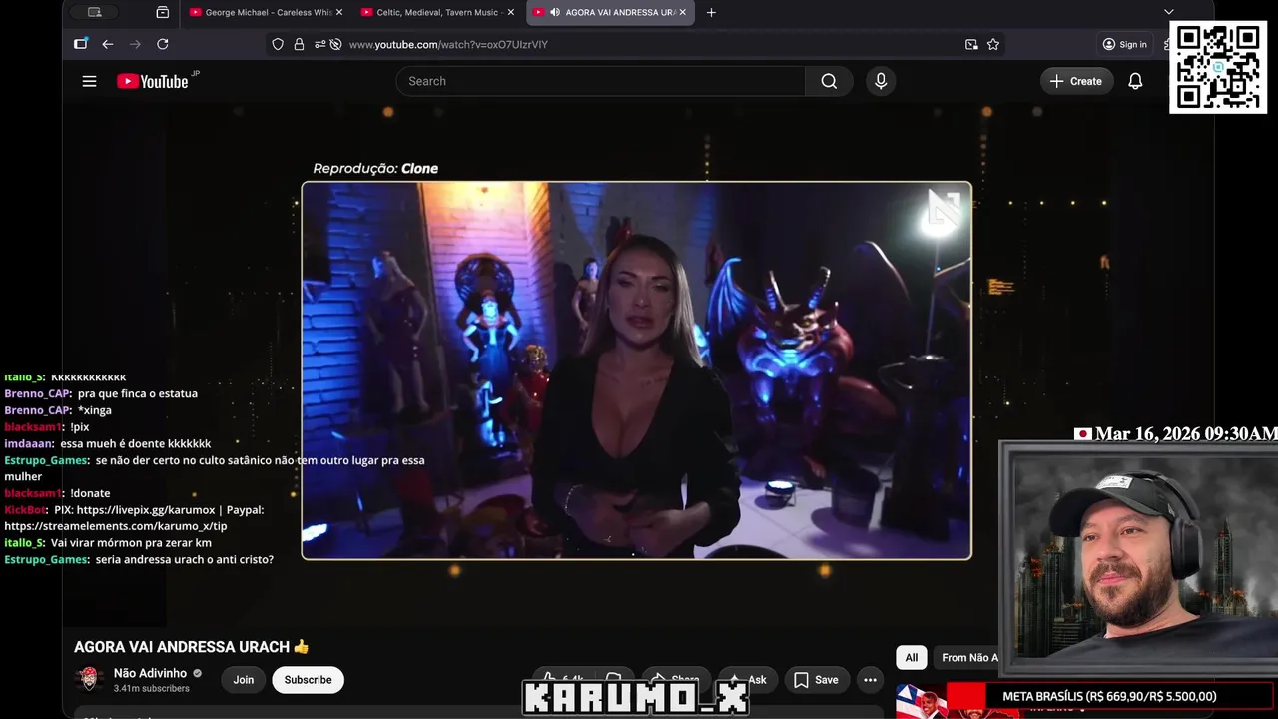Close the AGORA VAI ANDRESSA URACH tab
Screen dimensions: 1278x719
coord(683,12)
